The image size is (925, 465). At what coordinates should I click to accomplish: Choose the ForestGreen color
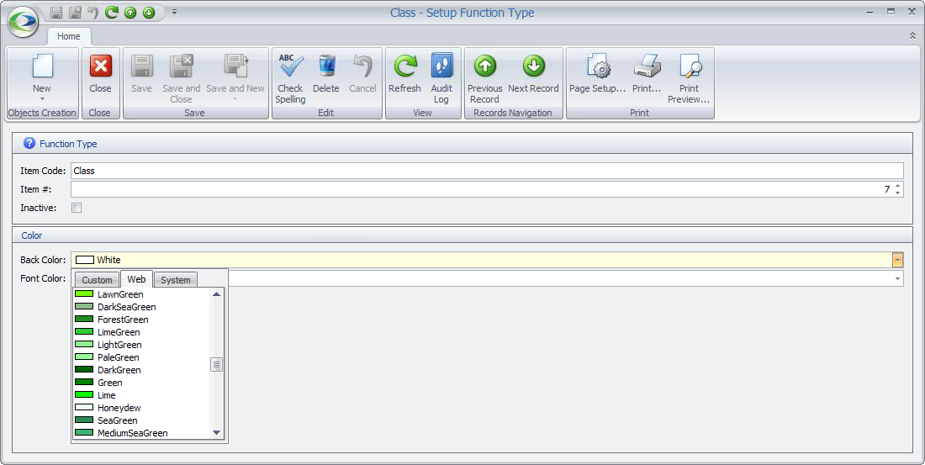click(x=141, y=320)
